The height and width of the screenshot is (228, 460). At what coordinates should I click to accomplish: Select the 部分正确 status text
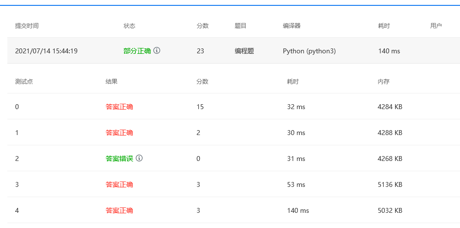click(x=137, y=51)
